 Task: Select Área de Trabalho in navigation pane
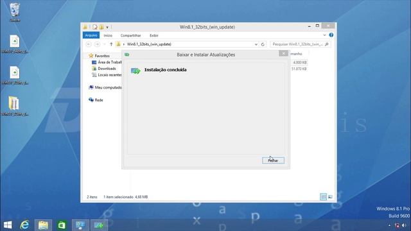107,62
